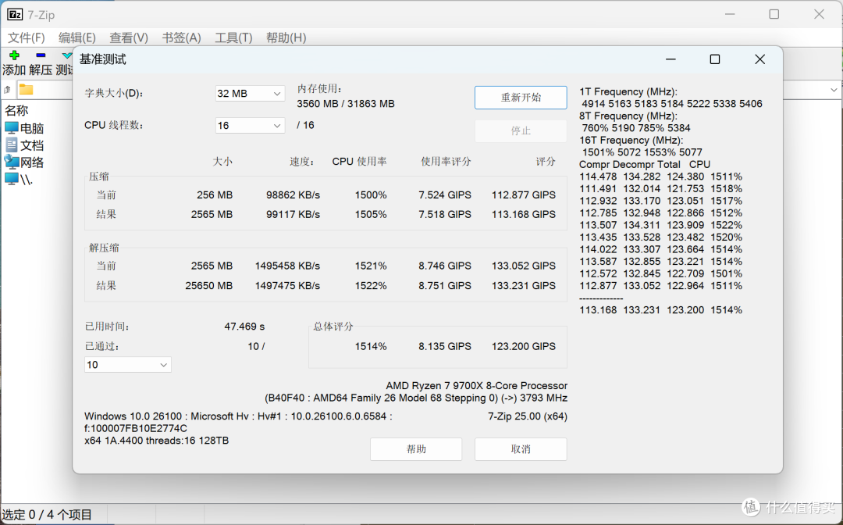Click overall usage rating 8.135 GIPS
This screenshot has height=525, width=843.
click(x=445, y=346)
